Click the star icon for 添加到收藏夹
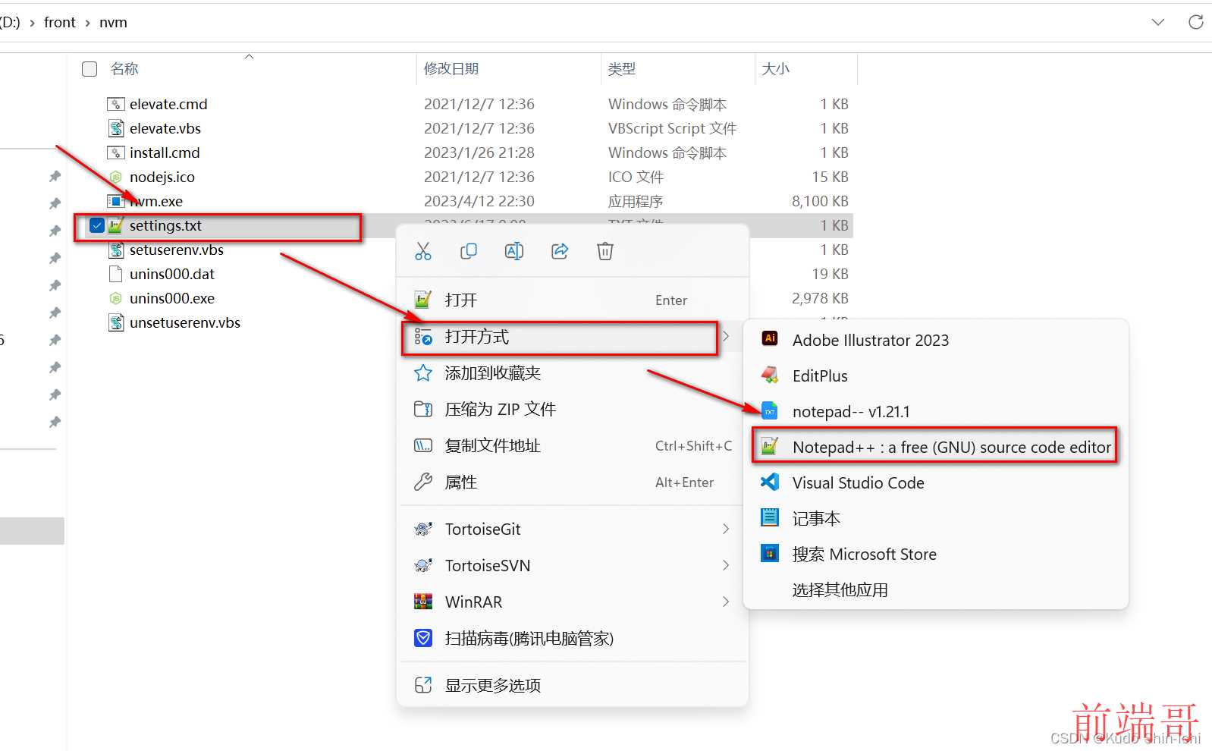This screenshot has width=1212, height=751. click(x=423, y=373)
